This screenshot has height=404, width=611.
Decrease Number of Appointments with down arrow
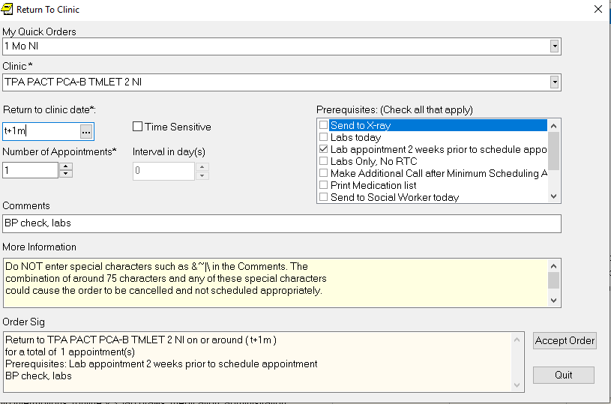(66, 174)
